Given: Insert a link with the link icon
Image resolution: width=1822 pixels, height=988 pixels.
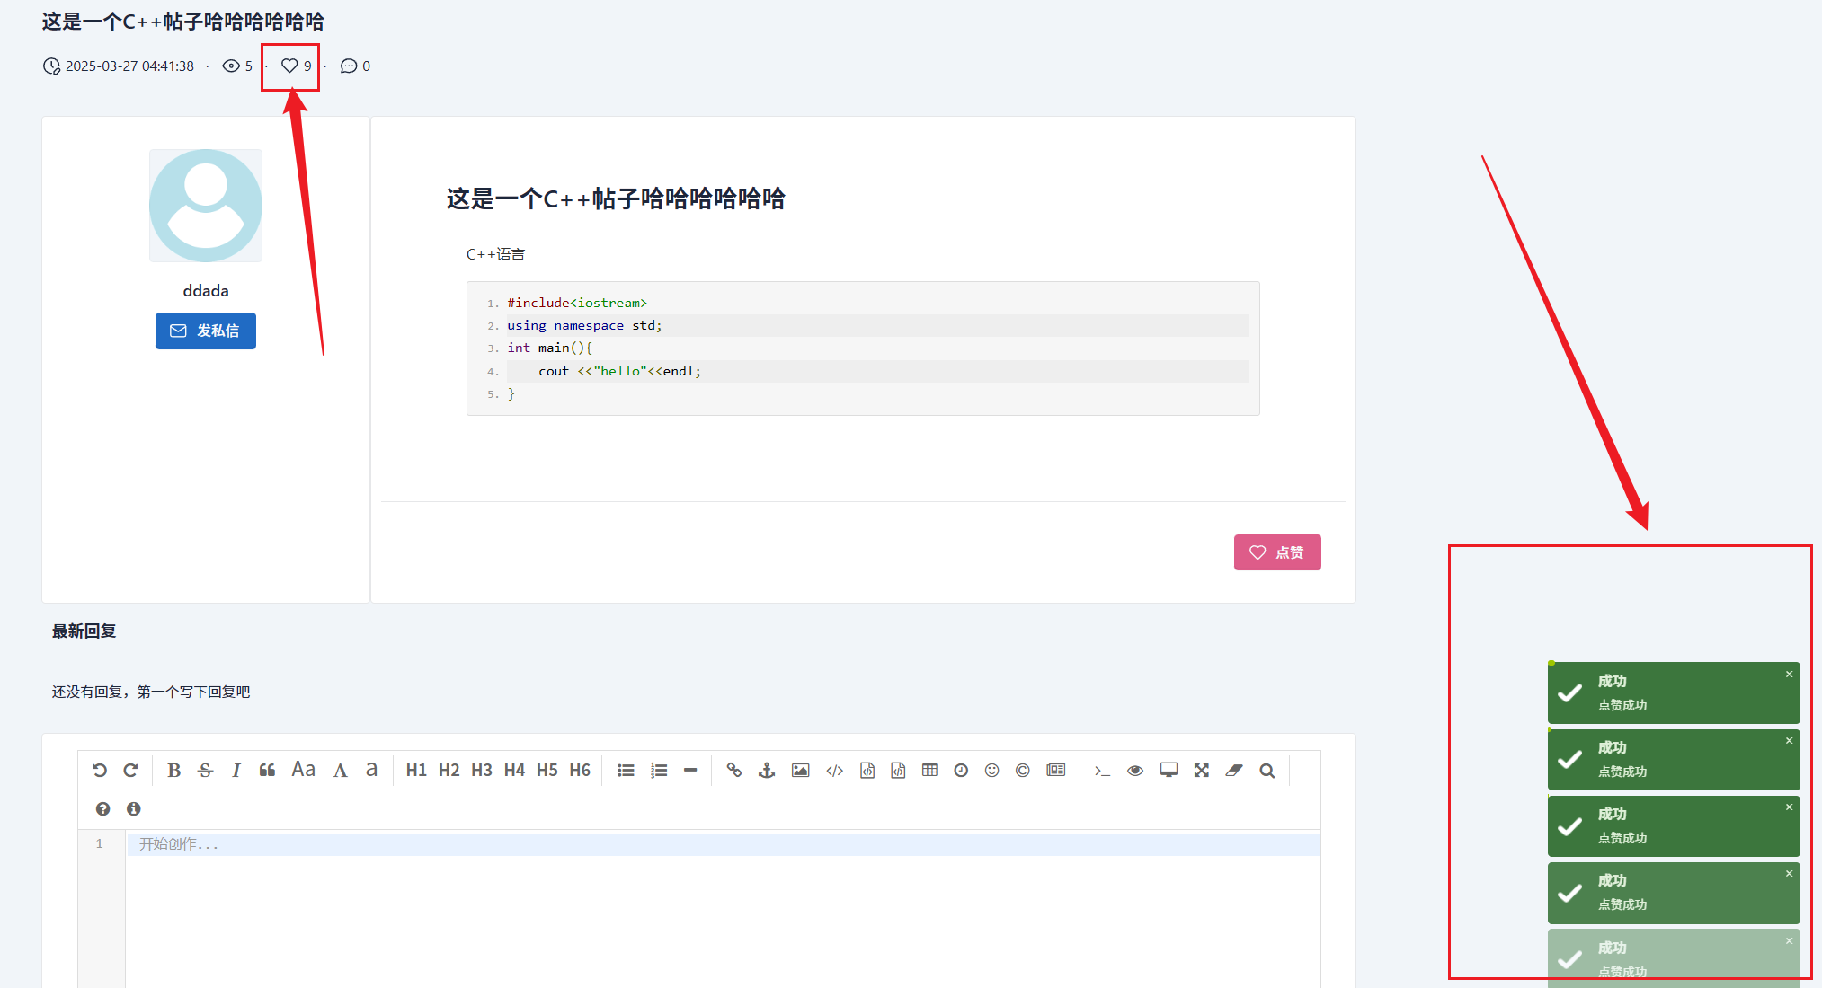Looking at the screenshot, I should pyautogui.click(x=734, y=771).
